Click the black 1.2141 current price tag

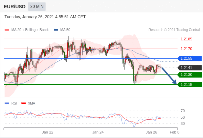pos(190,68)
